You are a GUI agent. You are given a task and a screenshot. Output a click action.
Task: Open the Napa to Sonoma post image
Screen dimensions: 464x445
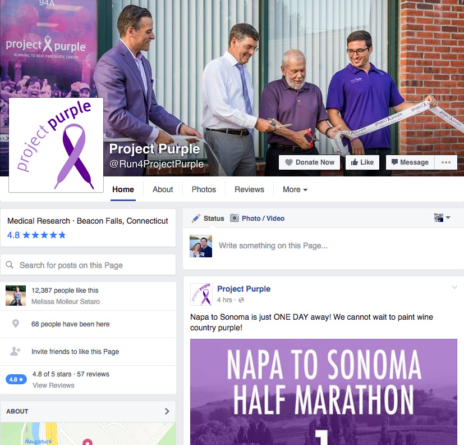click(323, 392)
